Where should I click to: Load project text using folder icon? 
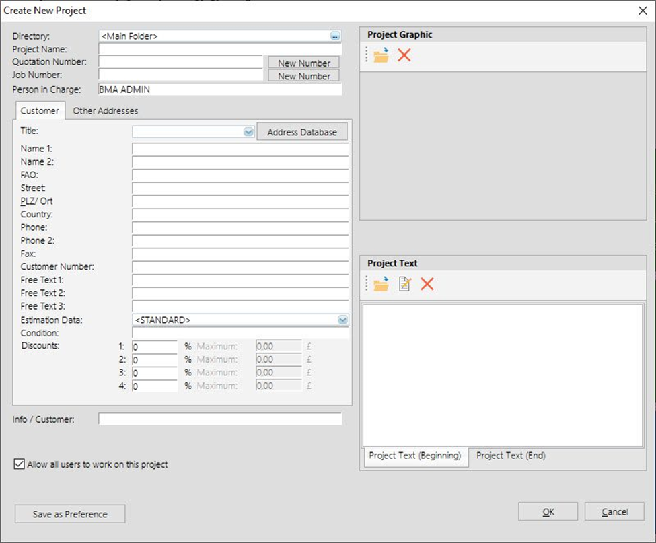(381, 285)
